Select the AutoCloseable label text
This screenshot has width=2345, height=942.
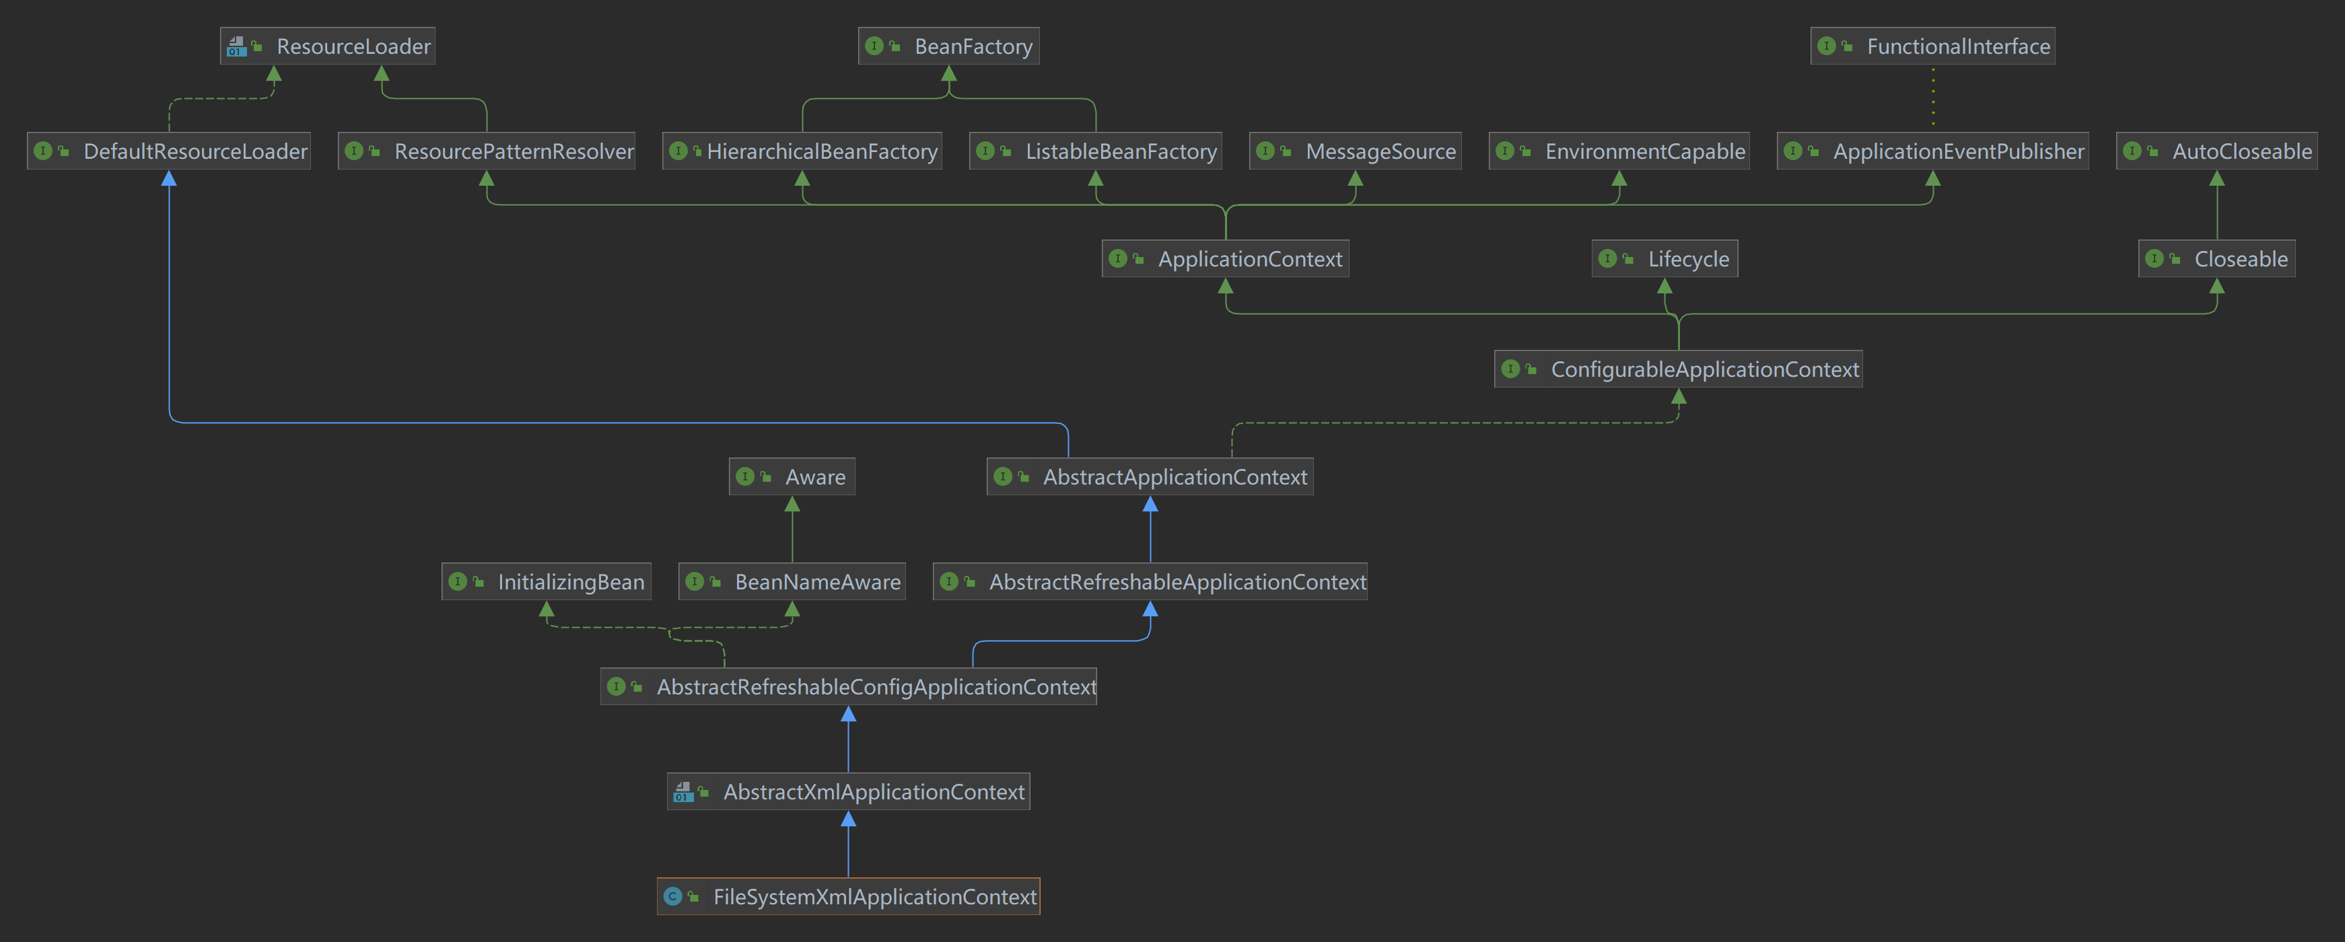click(2242, 152)
